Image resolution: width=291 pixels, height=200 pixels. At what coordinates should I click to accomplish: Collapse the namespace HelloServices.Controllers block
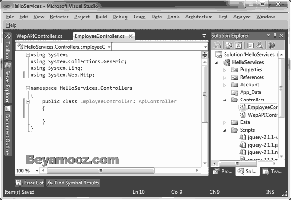tap(28, 88)
